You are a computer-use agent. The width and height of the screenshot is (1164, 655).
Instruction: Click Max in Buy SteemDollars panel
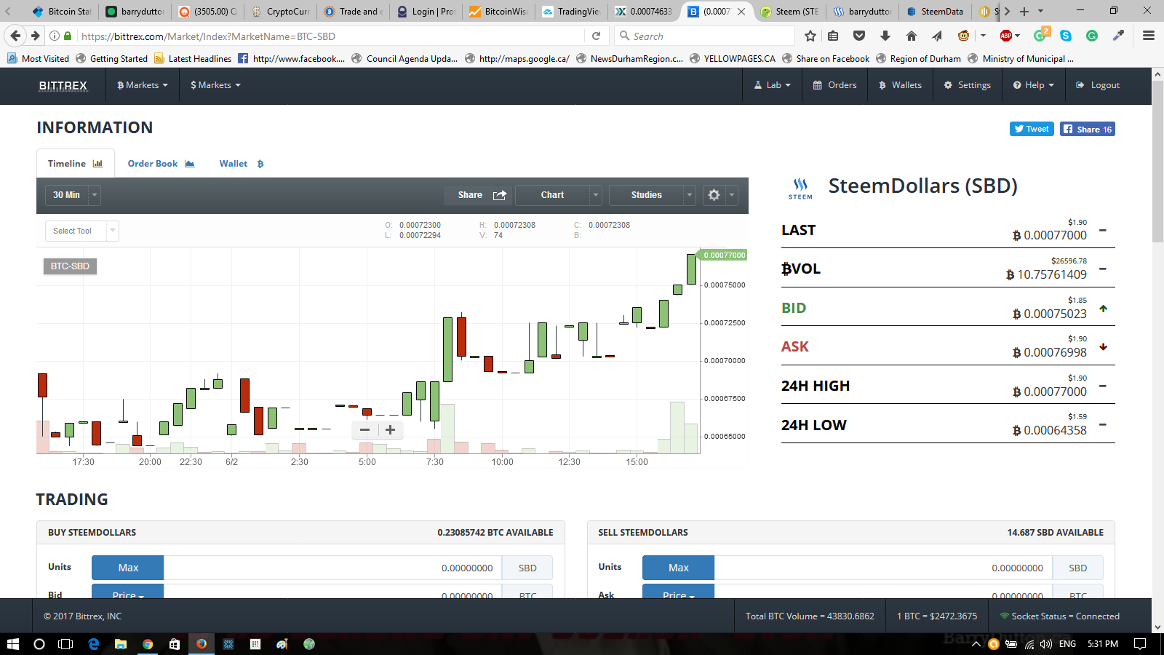pyautogui.click(x=128, y=568)
